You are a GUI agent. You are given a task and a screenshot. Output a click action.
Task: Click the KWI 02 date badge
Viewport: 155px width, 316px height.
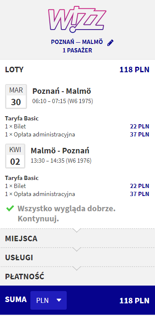pos(15,156)
